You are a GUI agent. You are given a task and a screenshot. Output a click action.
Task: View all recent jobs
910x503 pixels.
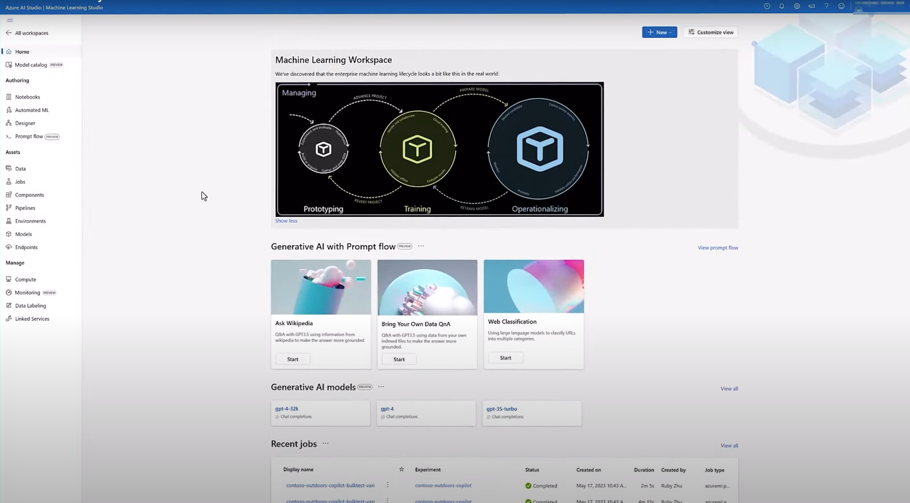(x=729, y=445)
